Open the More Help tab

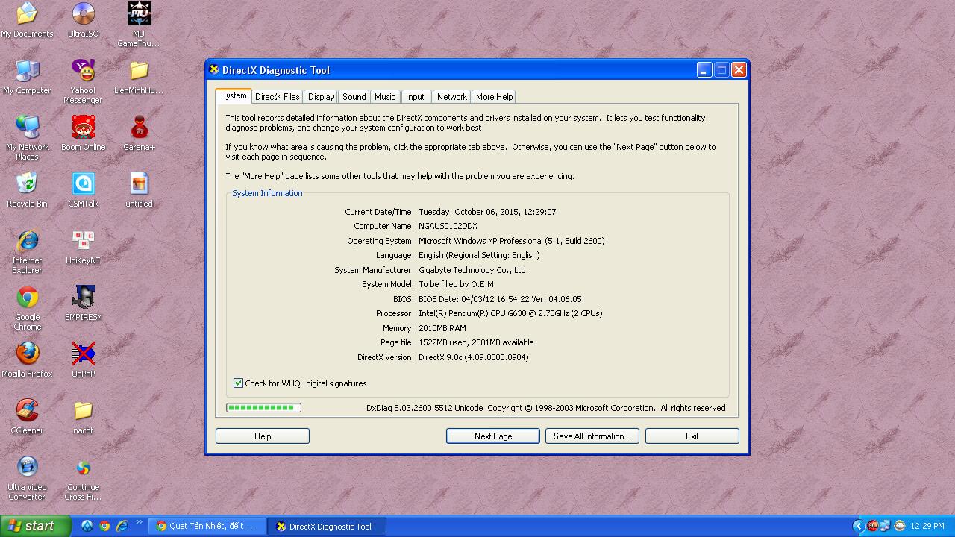tap(494, 97)
